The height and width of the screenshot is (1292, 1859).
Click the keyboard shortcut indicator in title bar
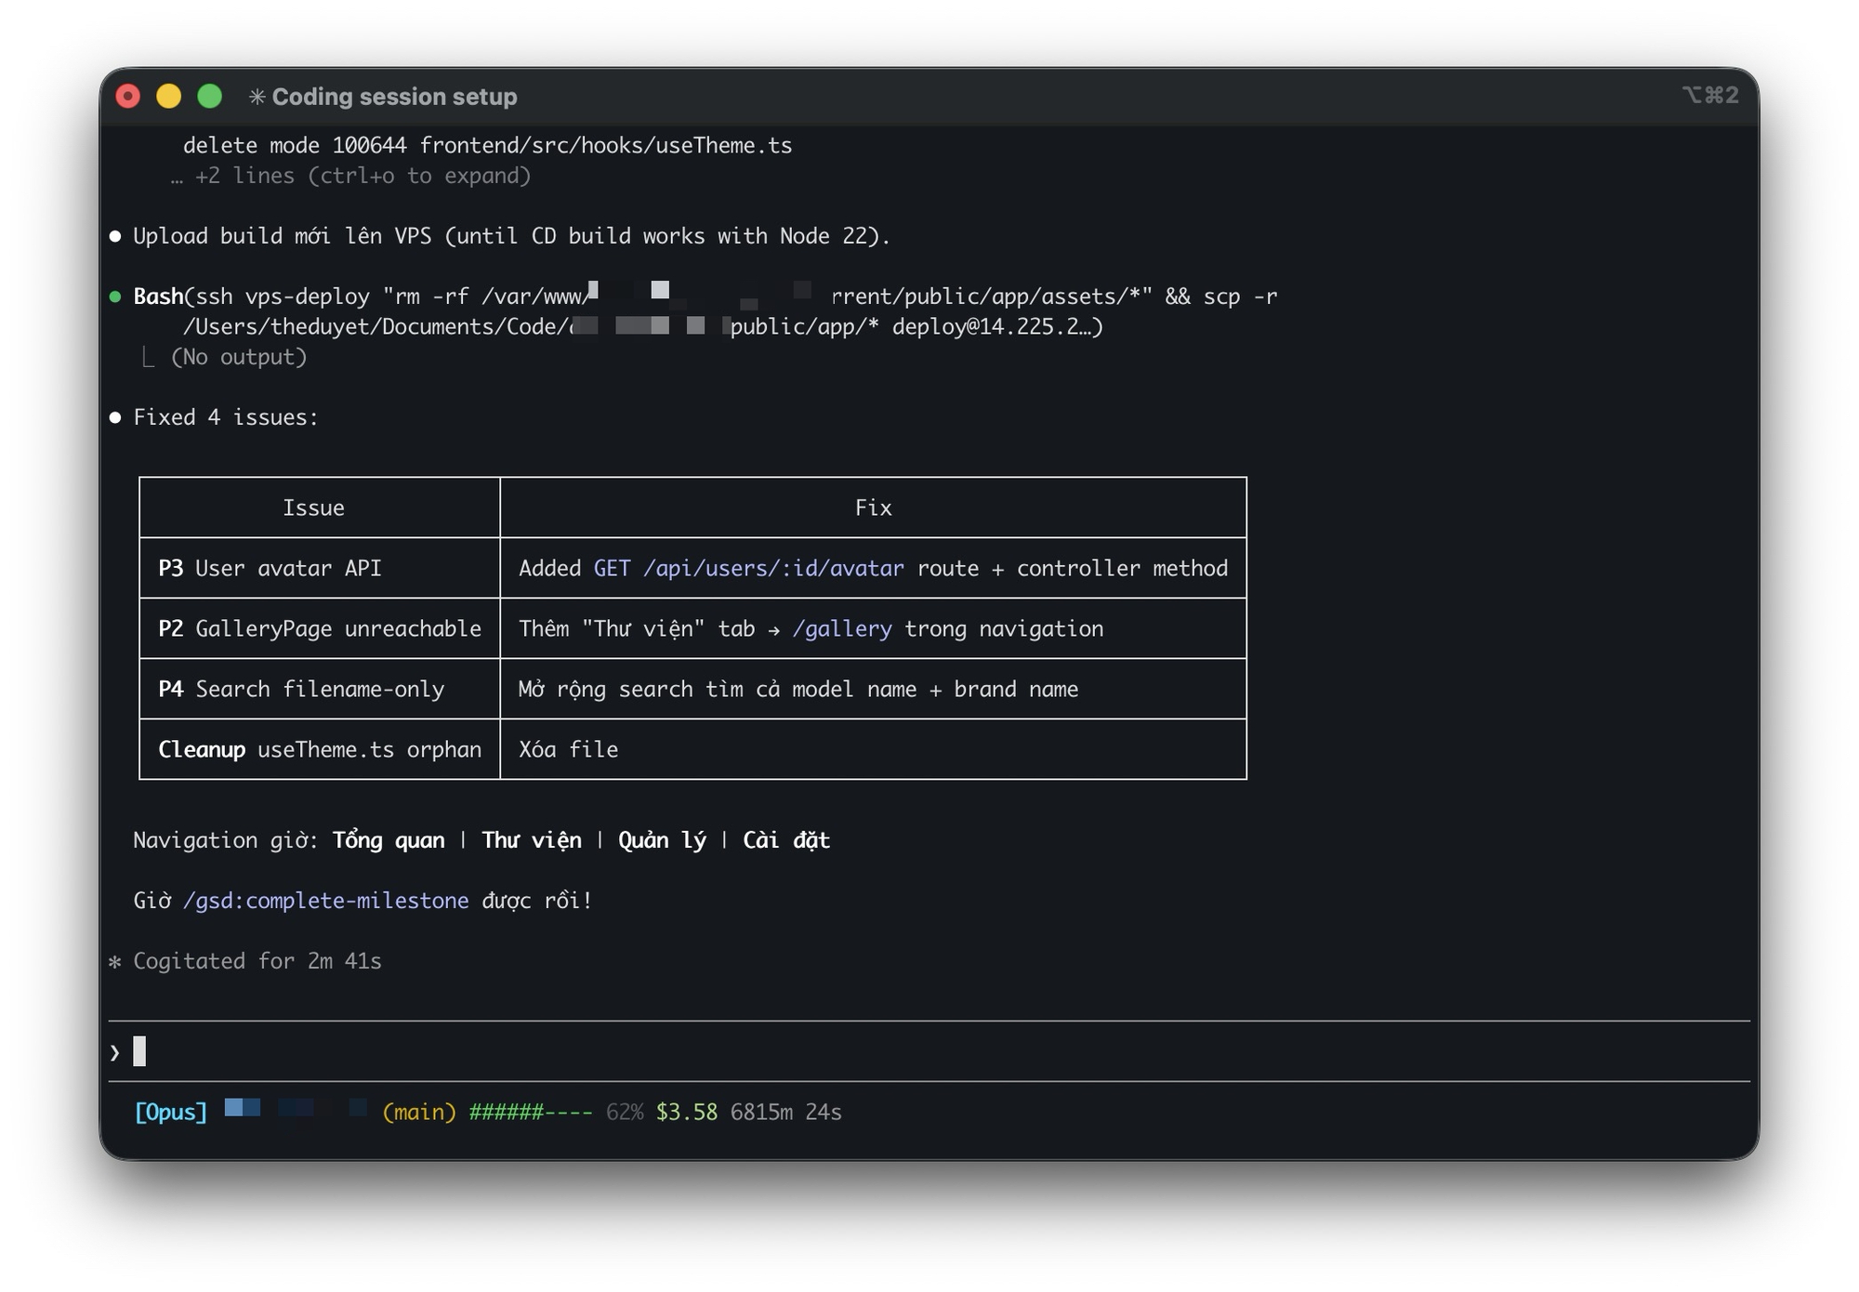tap(1709, 96)
